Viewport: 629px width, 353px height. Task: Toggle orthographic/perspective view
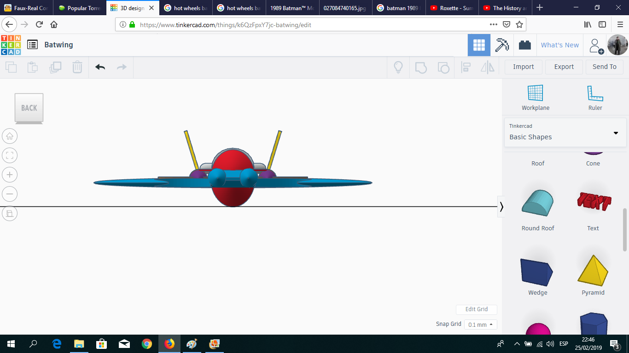pyautogui.click(x=10, y=213)
